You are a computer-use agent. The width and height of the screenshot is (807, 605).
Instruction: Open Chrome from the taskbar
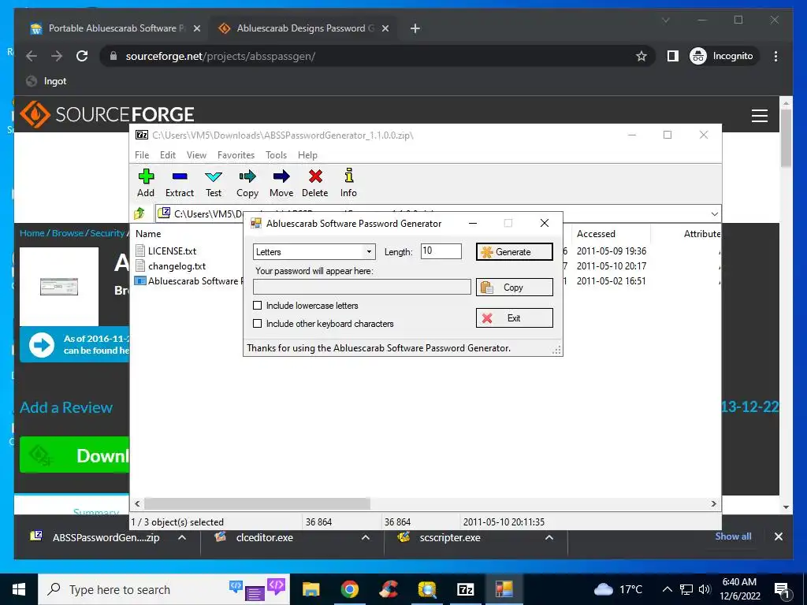click(x=349, y=589)
